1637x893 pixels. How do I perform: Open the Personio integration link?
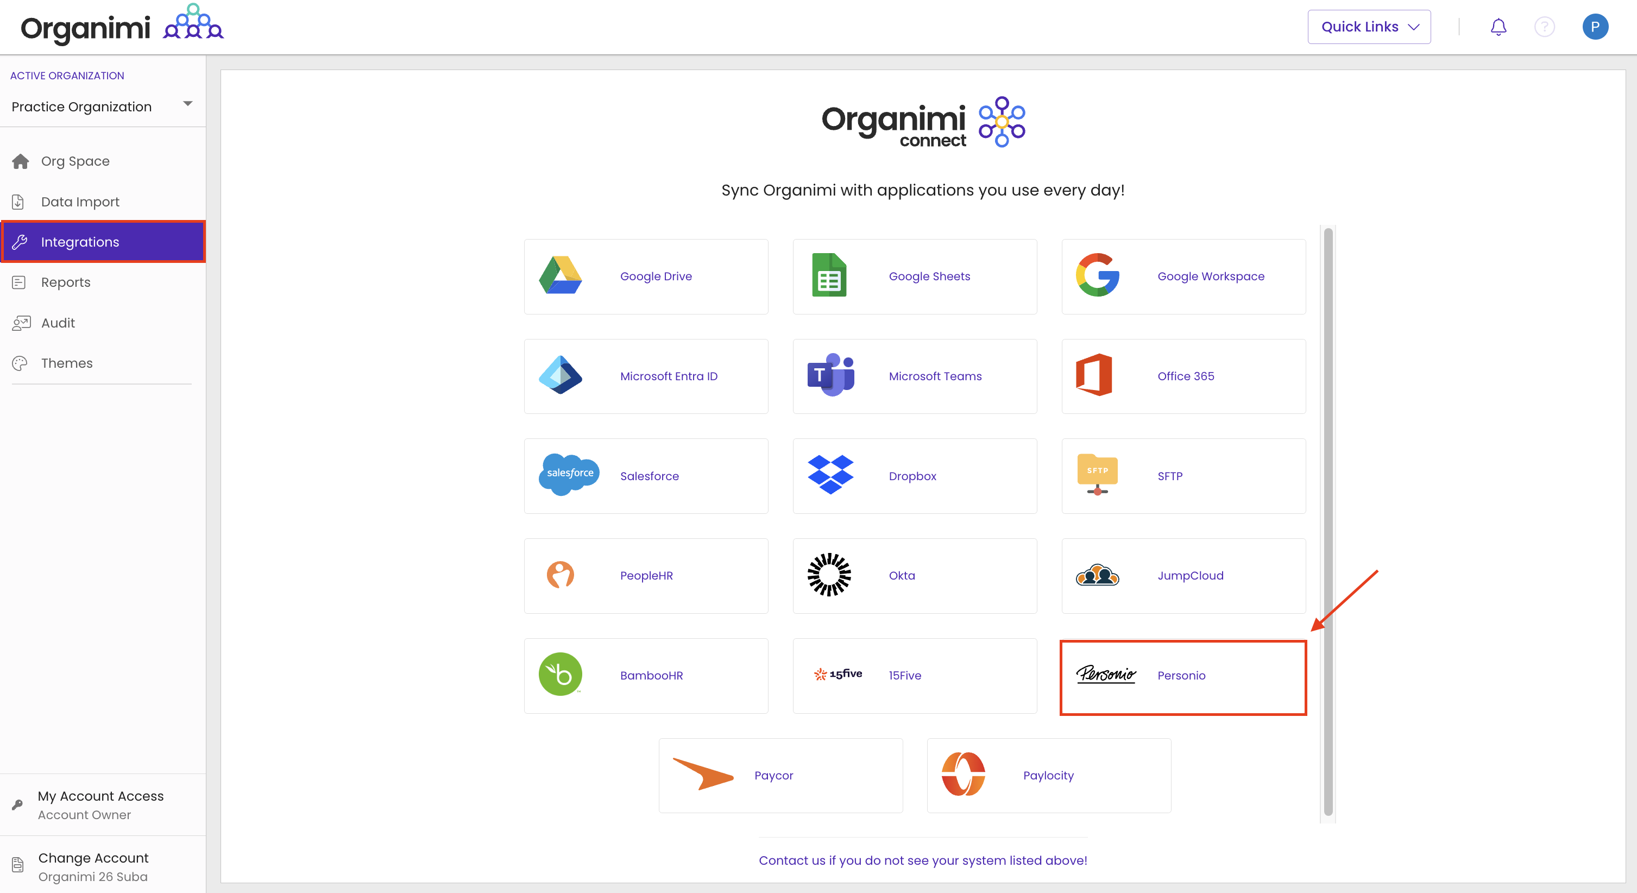pyautogui.click(x=1181, y=675)
